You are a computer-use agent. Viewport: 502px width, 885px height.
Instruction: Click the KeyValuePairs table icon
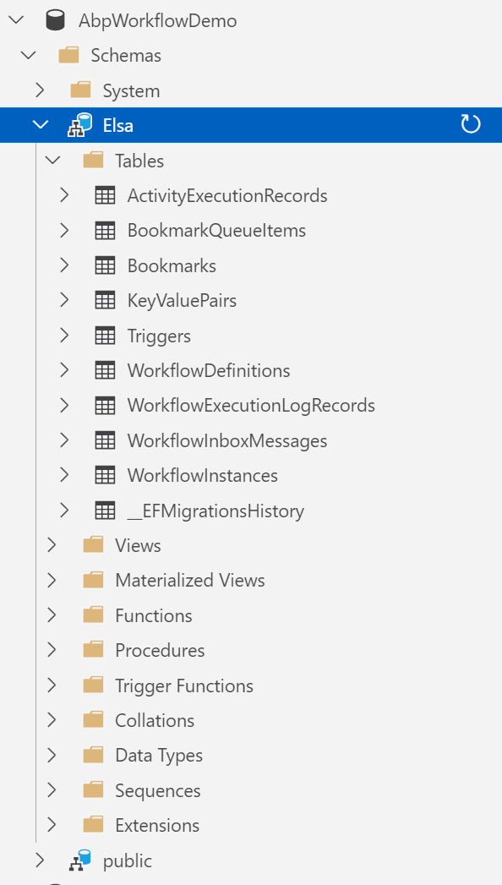(x=106, y=300)
